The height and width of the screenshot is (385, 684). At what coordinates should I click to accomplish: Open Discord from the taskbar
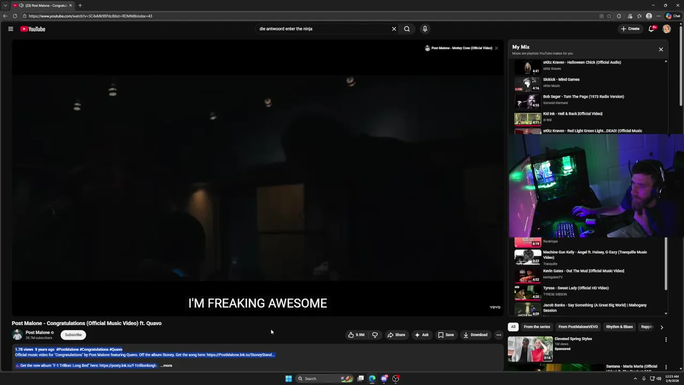click(384, 379)
